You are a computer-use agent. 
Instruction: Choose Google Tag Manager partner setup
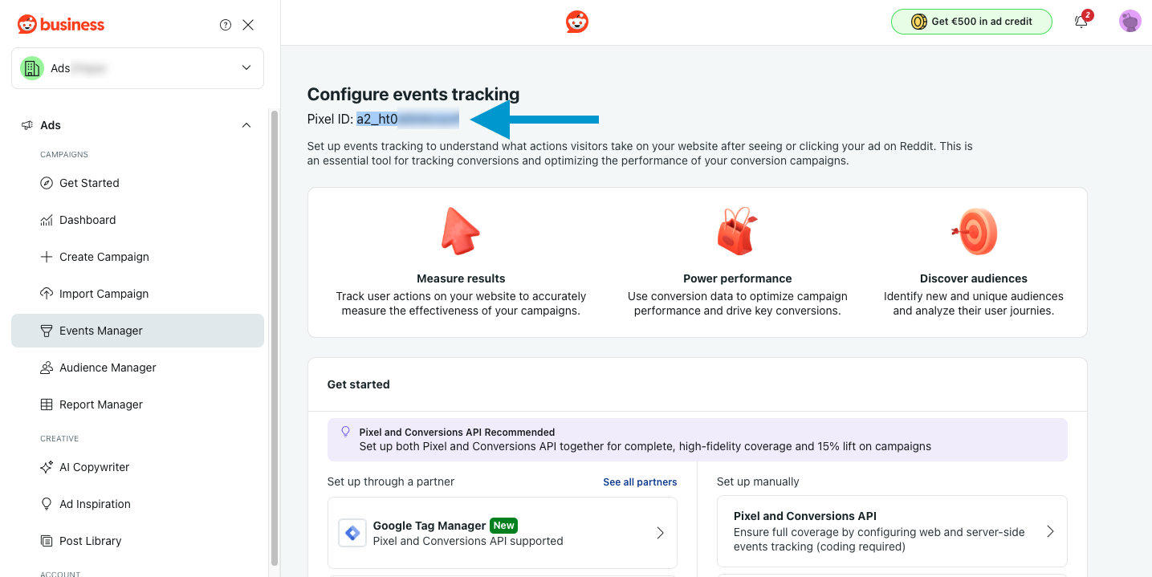502,533
